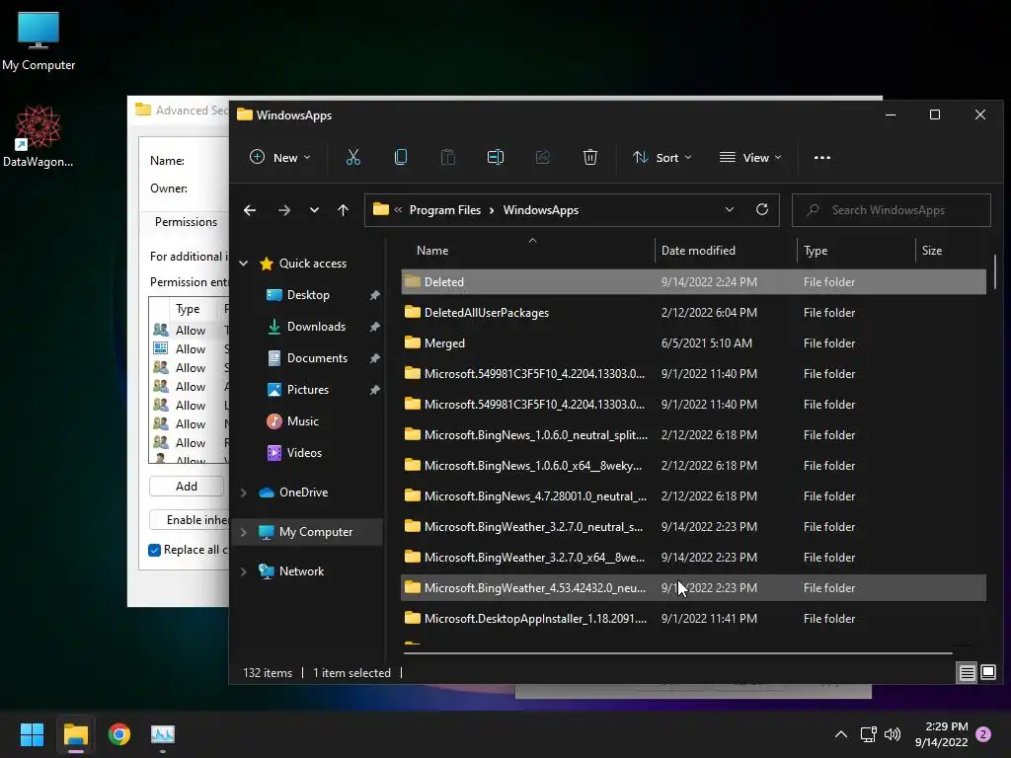The width and height of the screenshot is (1011, 758).
Task: Click the Paste clipboard icon in toolbar
Action: (447, 157)
